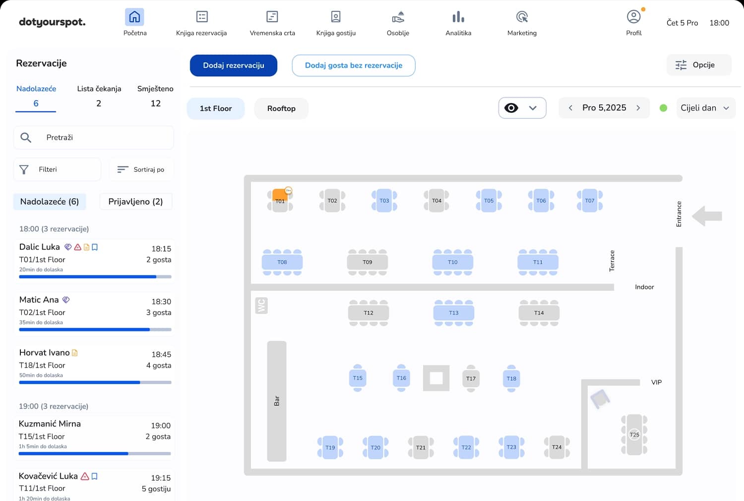Click the Početna home icon
The width and height of the screenshot is (744, 501).
click(x=134, y=17)
